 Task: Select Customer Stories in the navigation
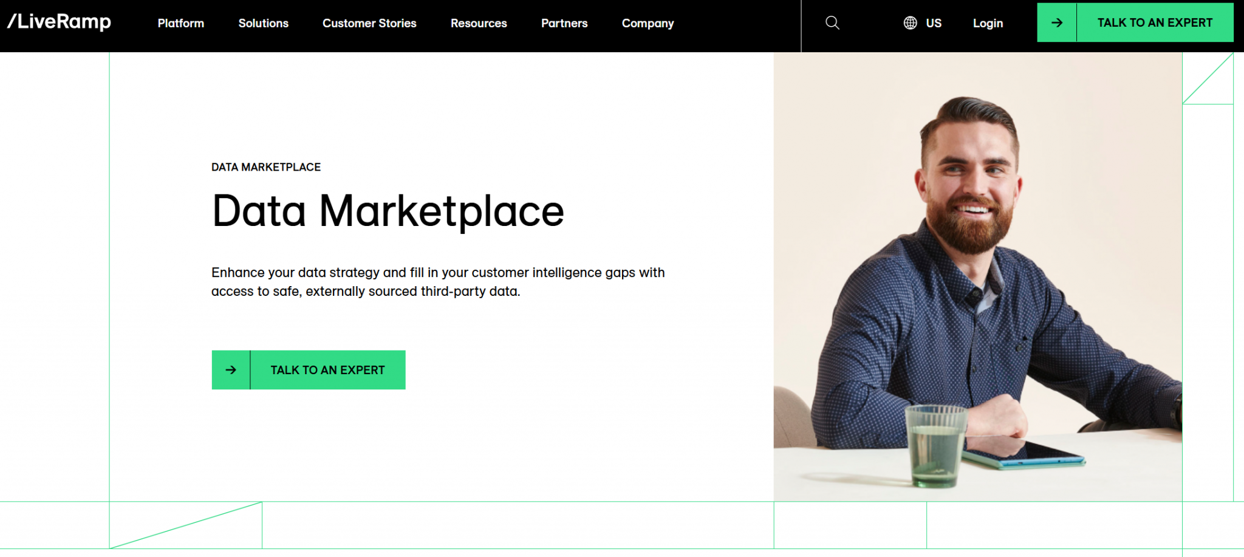[x=369, y=23]
